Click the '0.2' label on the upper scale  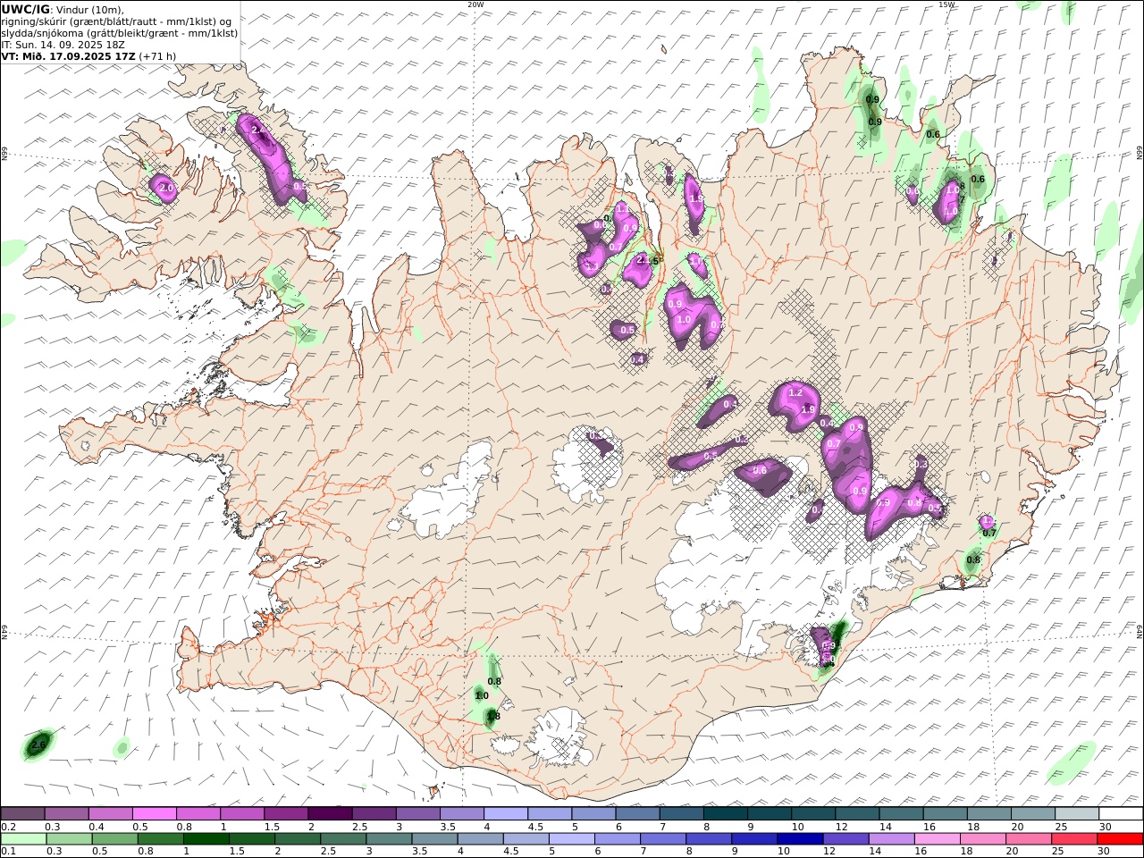(8, 827)
